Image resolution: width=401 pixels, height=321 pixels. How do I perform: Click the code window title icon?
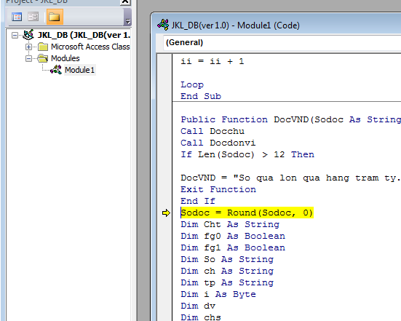point(163,25)
